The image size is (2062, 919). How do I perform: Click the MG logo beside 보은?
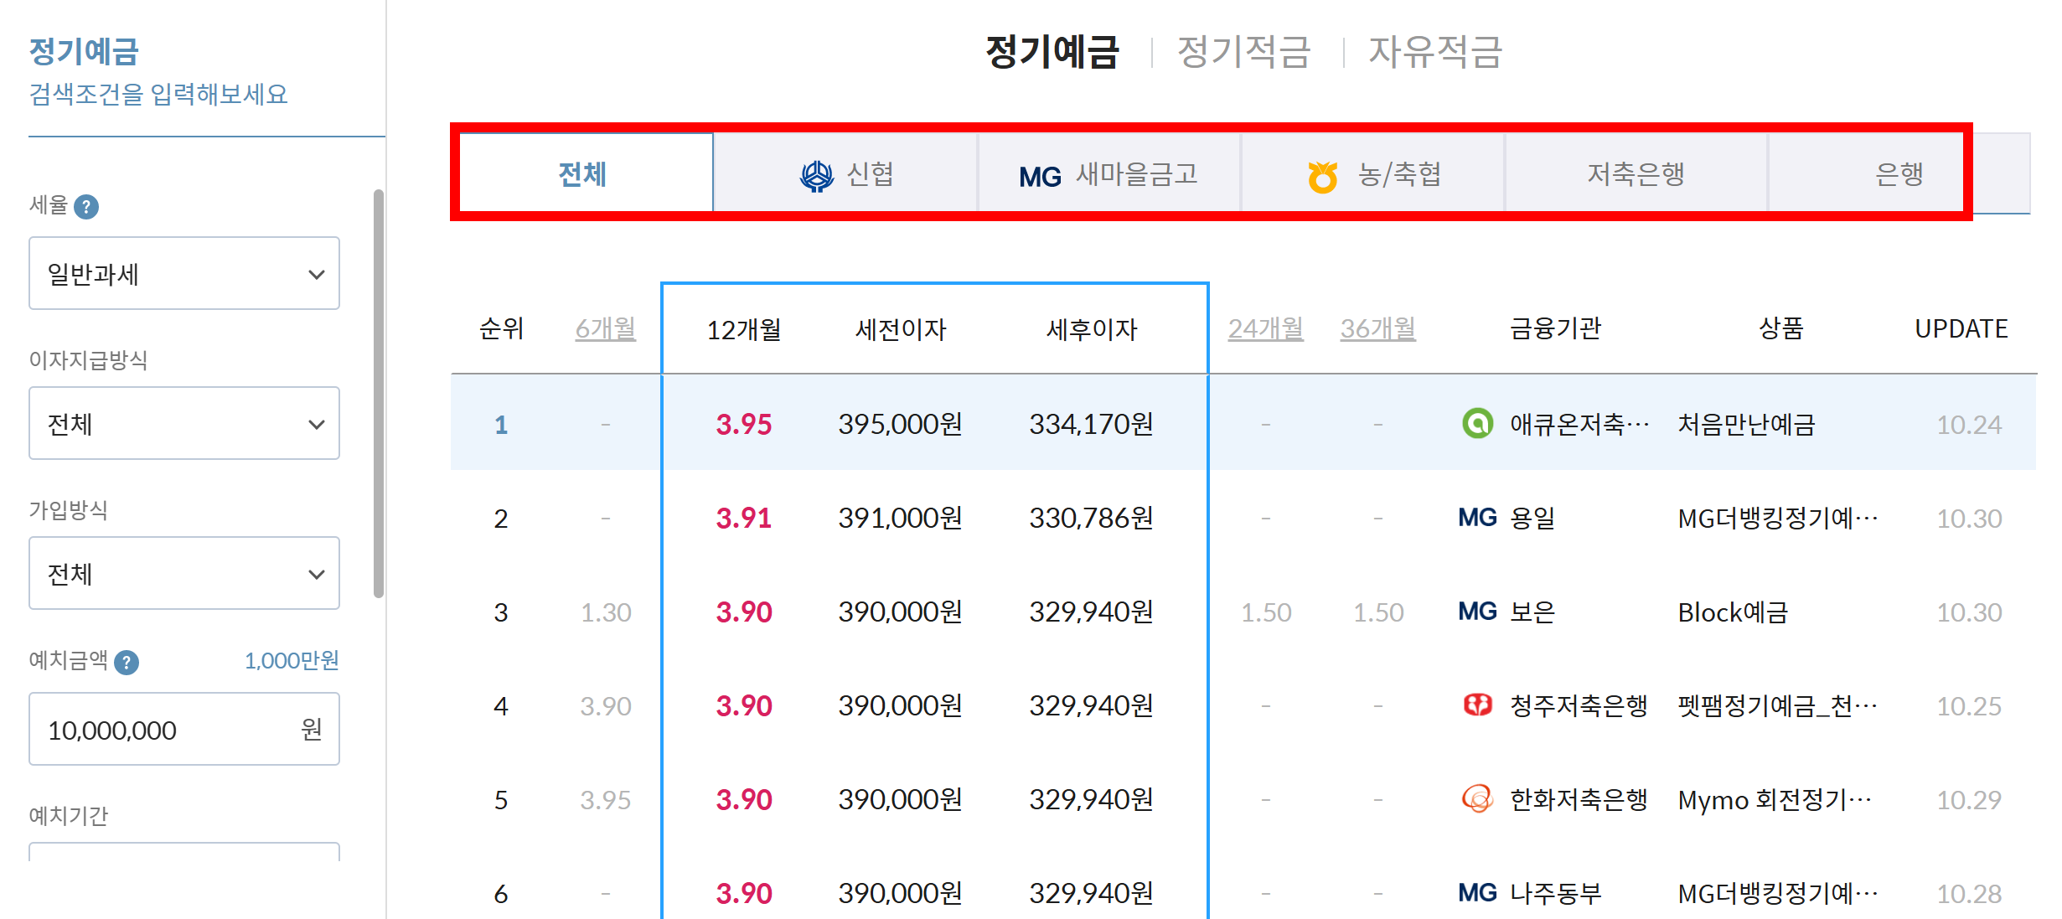[1477, 612]
